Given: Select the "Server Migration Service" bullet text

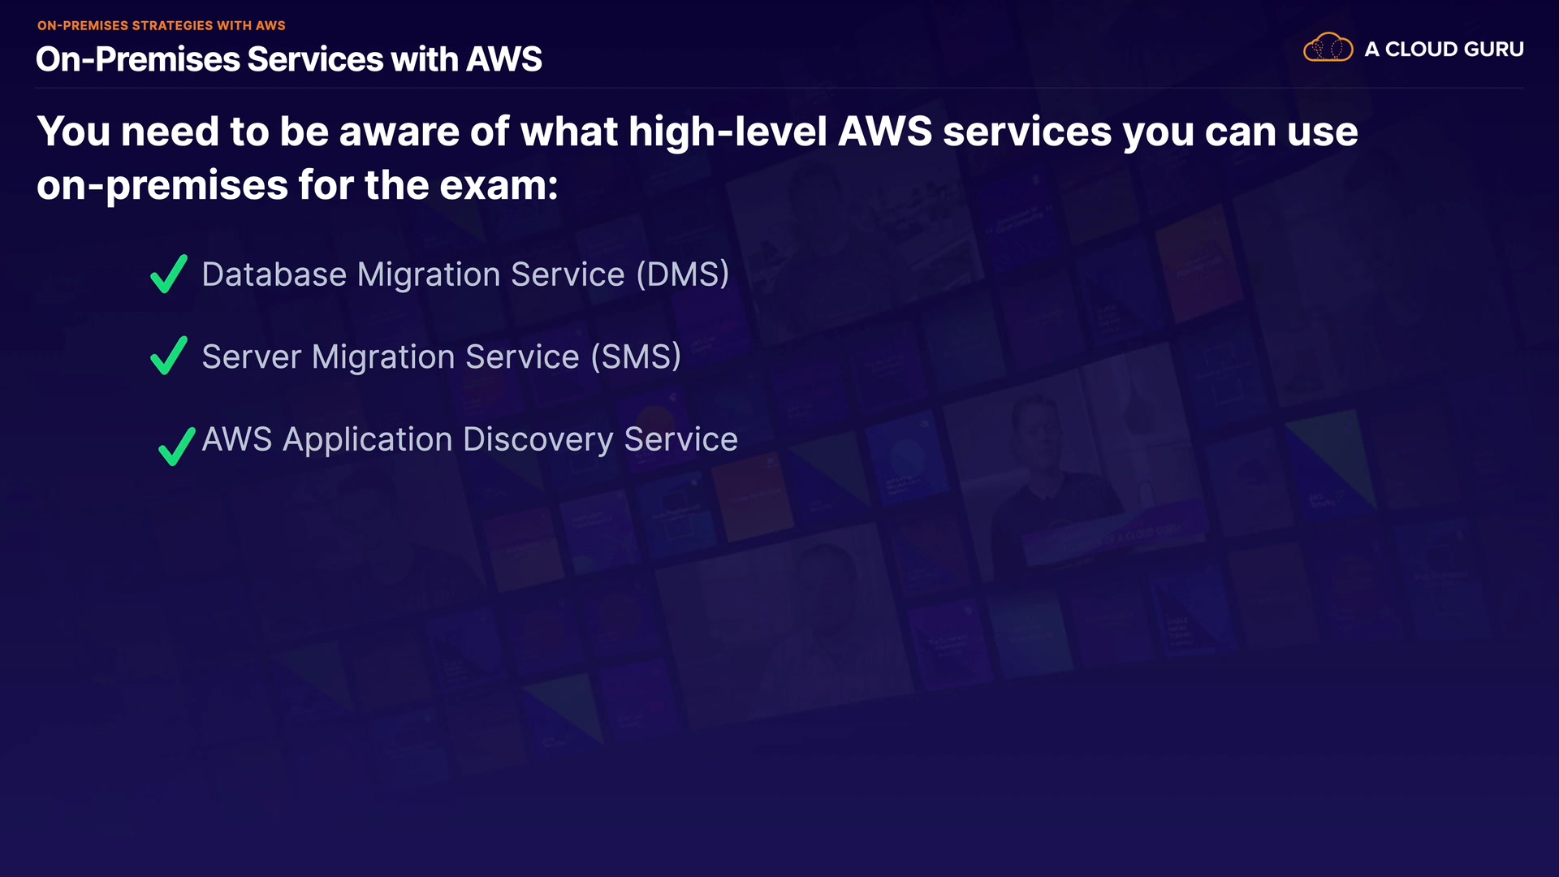Looking at the screenshot, I should 390,357.
